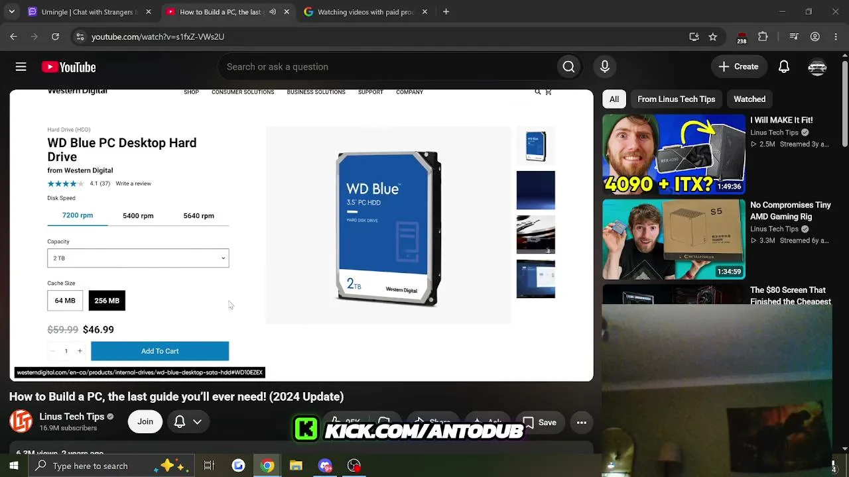849x477 pixels.
Task: Go back with the browser back arrow
Action: coord(13,37)
